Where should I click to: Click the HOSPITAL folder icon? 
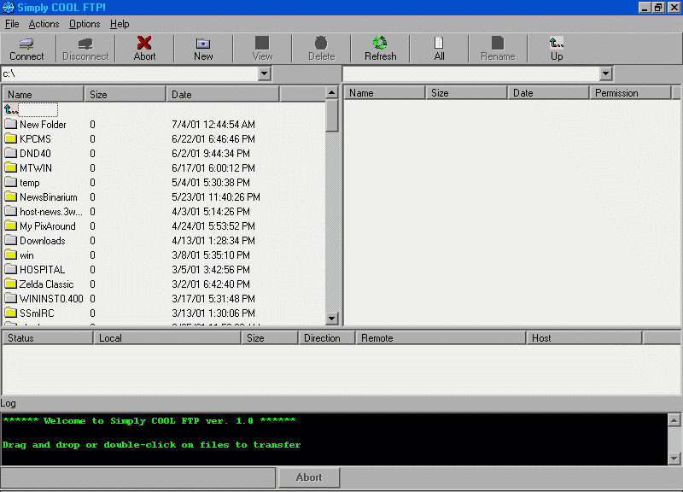[10, 269]
